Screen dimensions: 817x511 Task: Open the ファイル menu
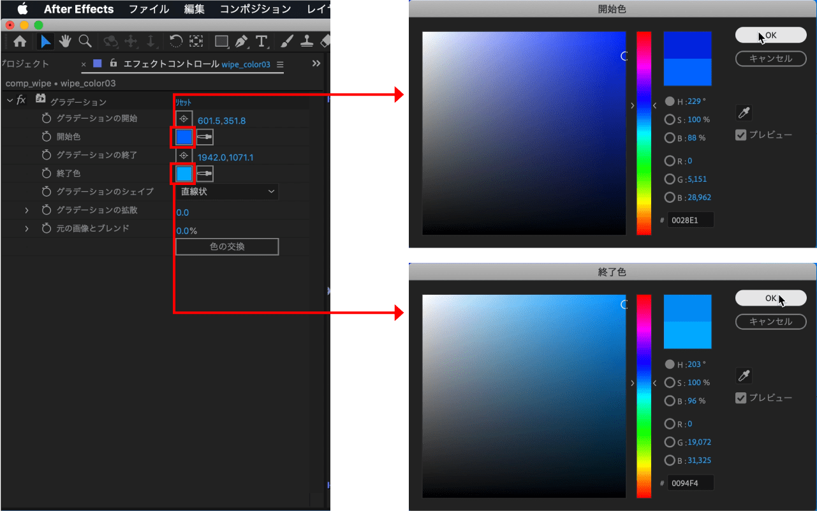[x=149, y=9]
